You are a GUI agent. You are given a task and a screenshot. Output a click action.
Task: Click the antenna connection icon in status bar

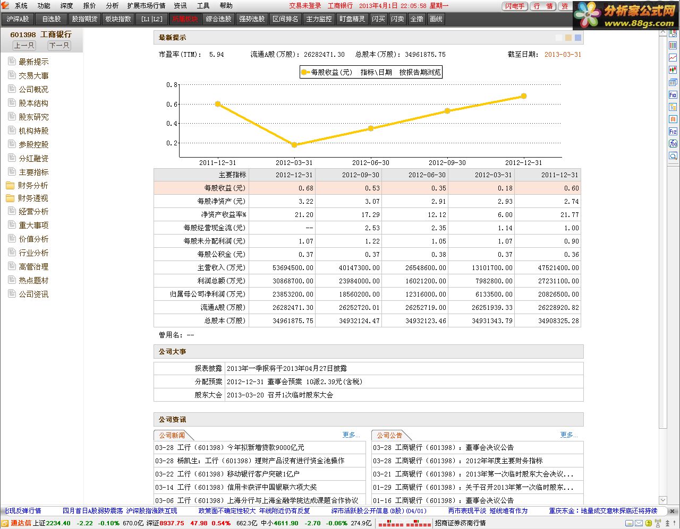tap(658, 523)
